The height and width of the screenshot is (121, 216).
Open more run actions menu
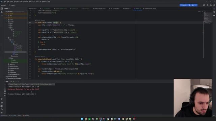click(x=196, y=5)
